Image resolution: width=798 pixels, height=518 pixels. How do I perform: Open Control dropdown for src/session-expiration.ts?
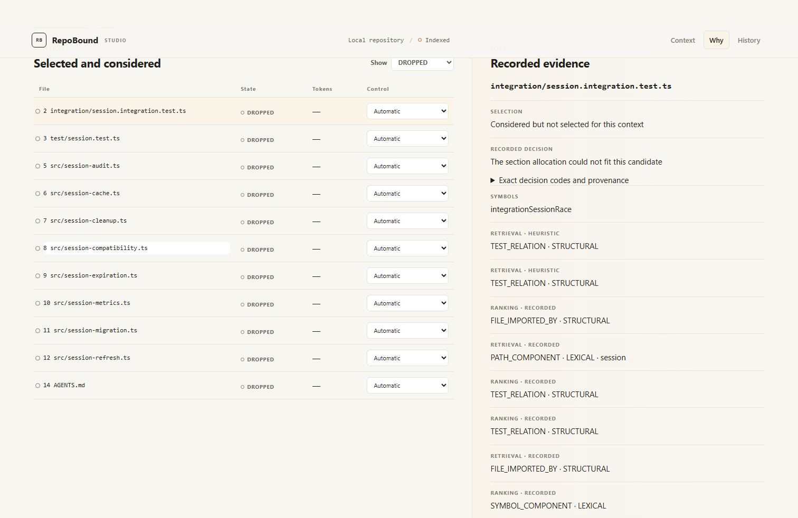tap(407, 276)
